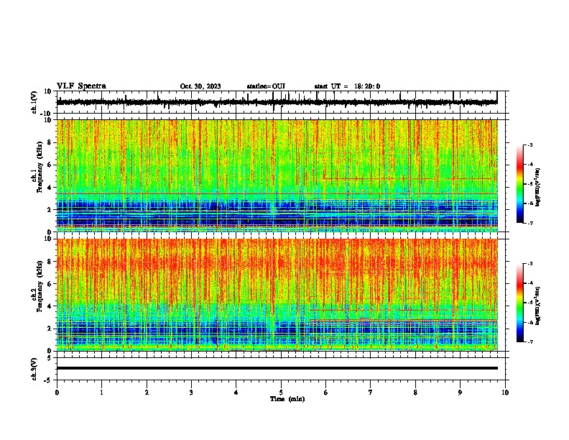Click the "VLF Spectra" plot title
The width and height of the screenshot is (569, 440).
pyautogui.click(x=81, y=86)
